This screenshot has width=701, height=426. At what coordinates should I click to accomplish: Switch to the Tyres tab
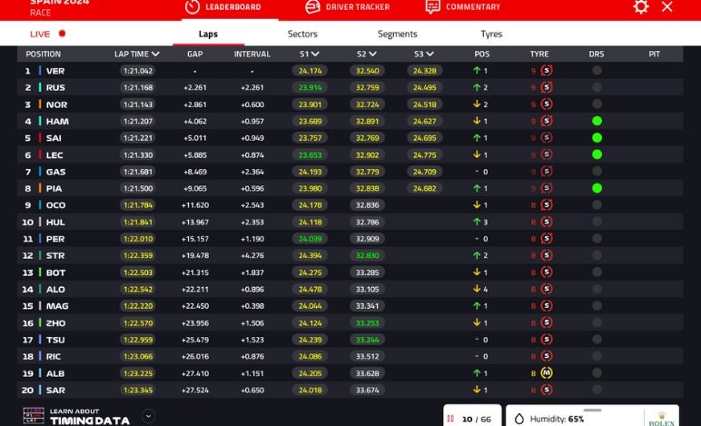coord(491,34)
